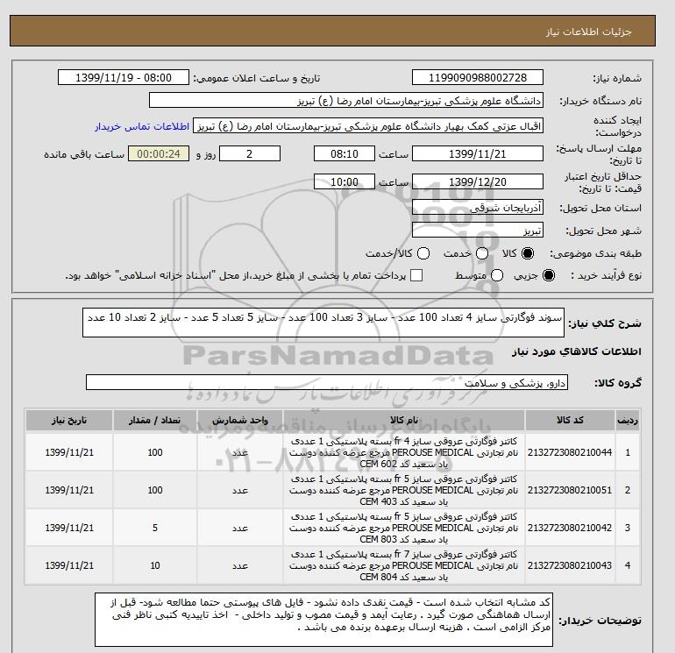Select the متوسط purchase type radio

pyautogui.click(x=497, y=275)
